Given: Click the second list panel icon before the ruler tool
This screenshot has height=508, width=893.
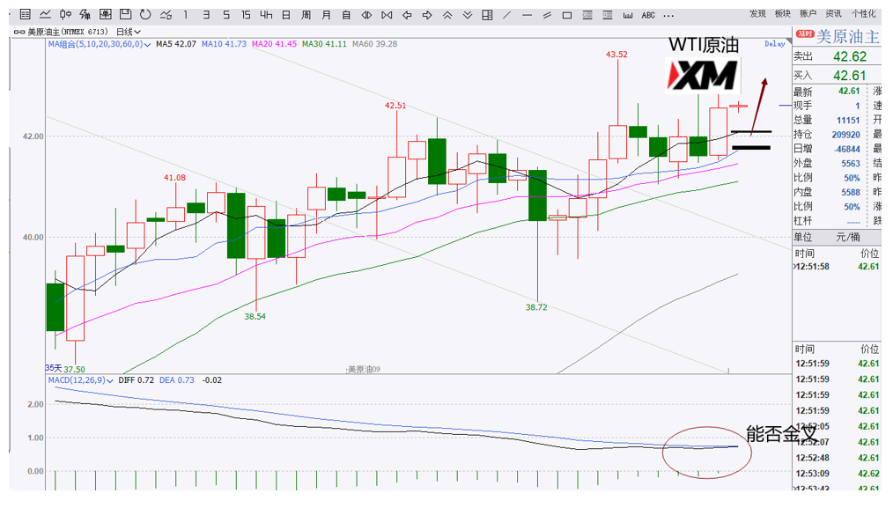Looking at the screenshot, I should pos(608,15).
